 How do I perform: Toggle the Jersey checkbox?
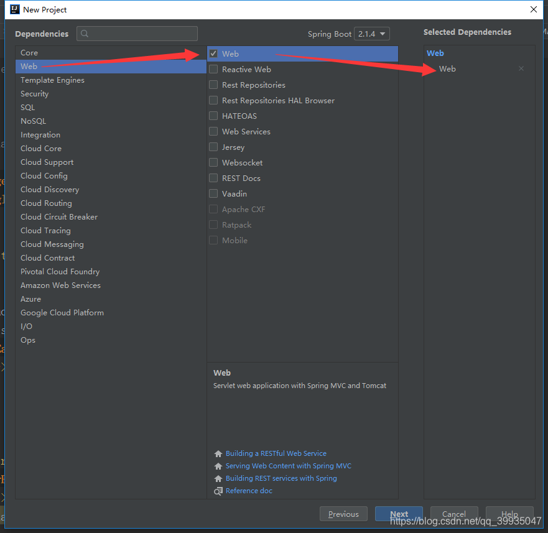[213, 147]
